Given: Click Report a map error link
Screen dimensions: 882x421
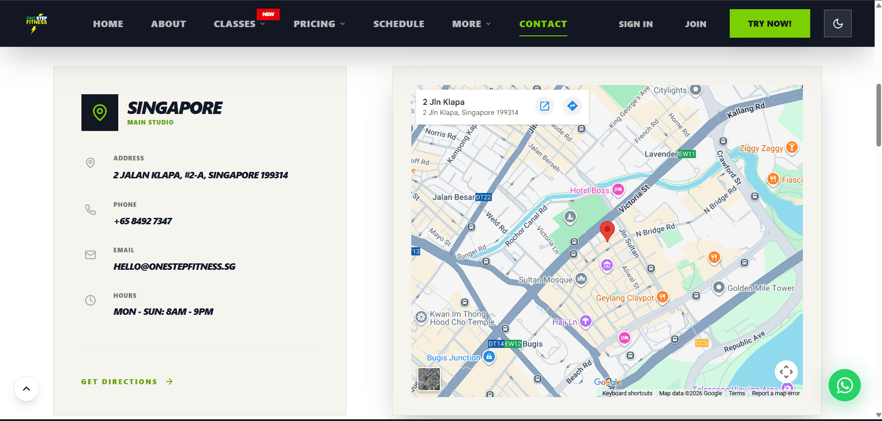Looking at the screenshot, I should tap(776, 393).
